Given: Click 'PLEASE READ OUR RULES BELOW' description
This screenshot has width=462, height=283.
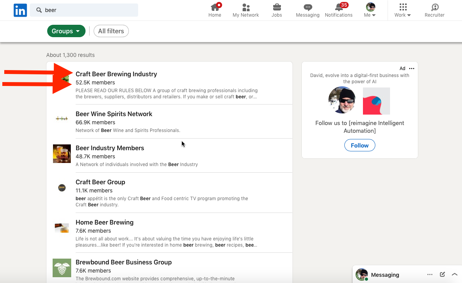Looking at the screenshot, I should pyautogui.click(x=166, y=93).
